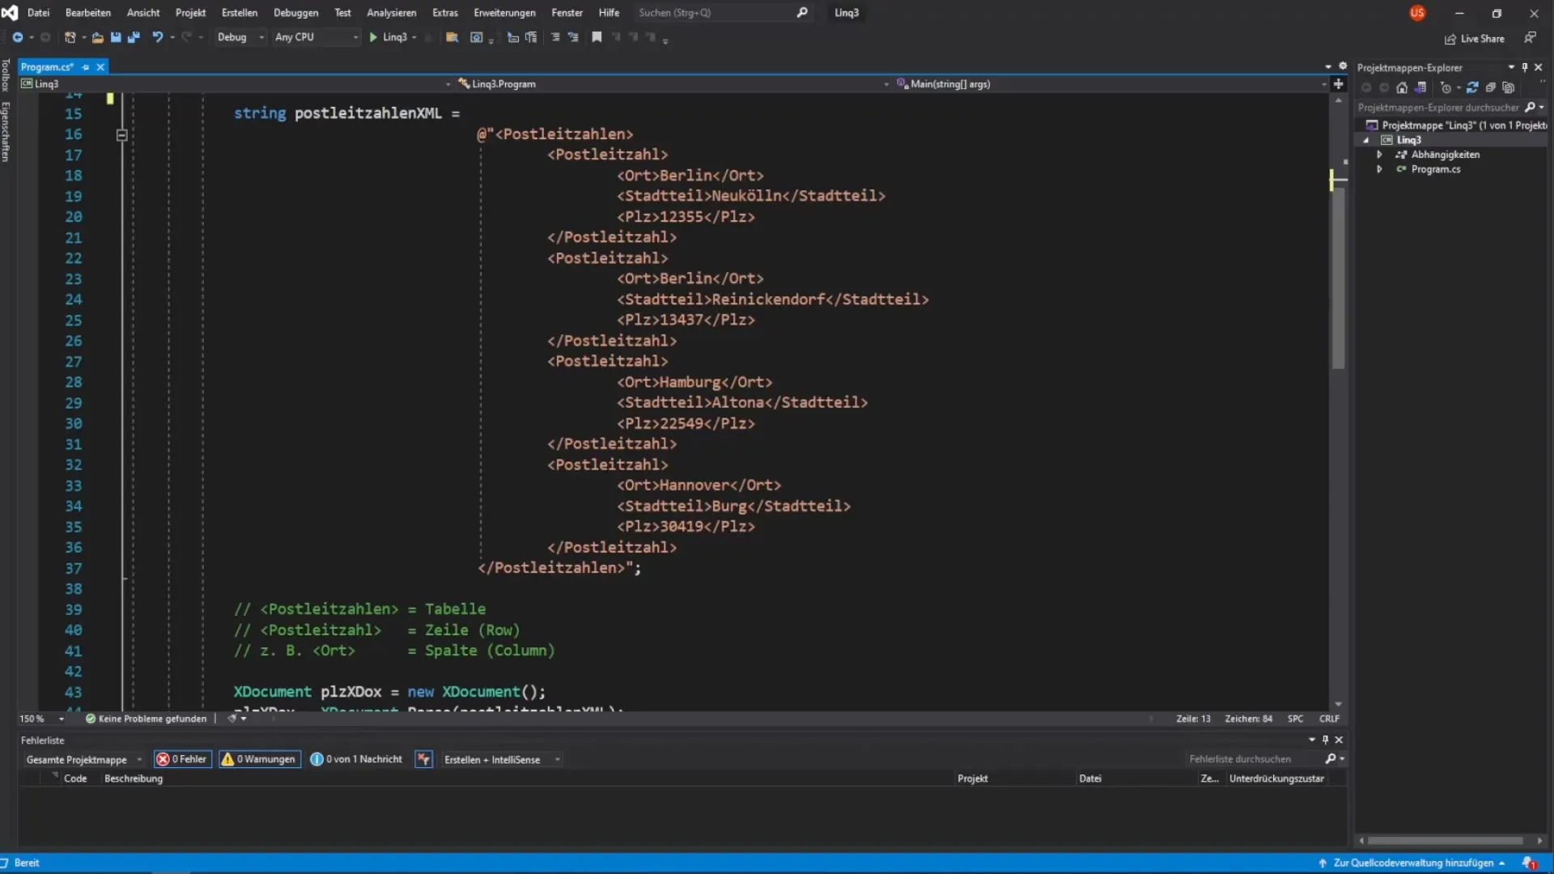The image size is (1554, 874).
Task: Sync with active document icon in explorer
Action: pos(1472,87)
